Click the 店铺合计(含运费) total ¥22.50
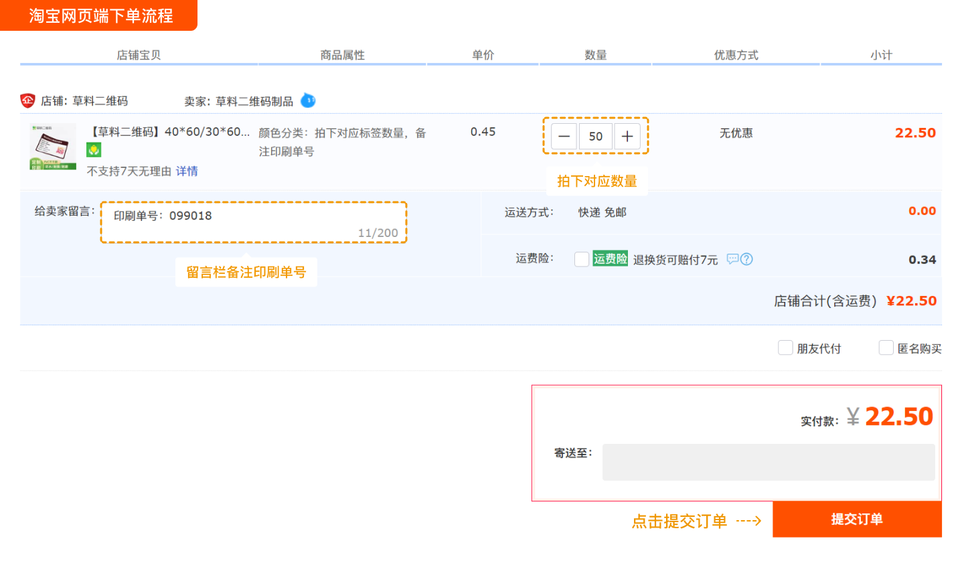964x561 pixels. [911, 301]
